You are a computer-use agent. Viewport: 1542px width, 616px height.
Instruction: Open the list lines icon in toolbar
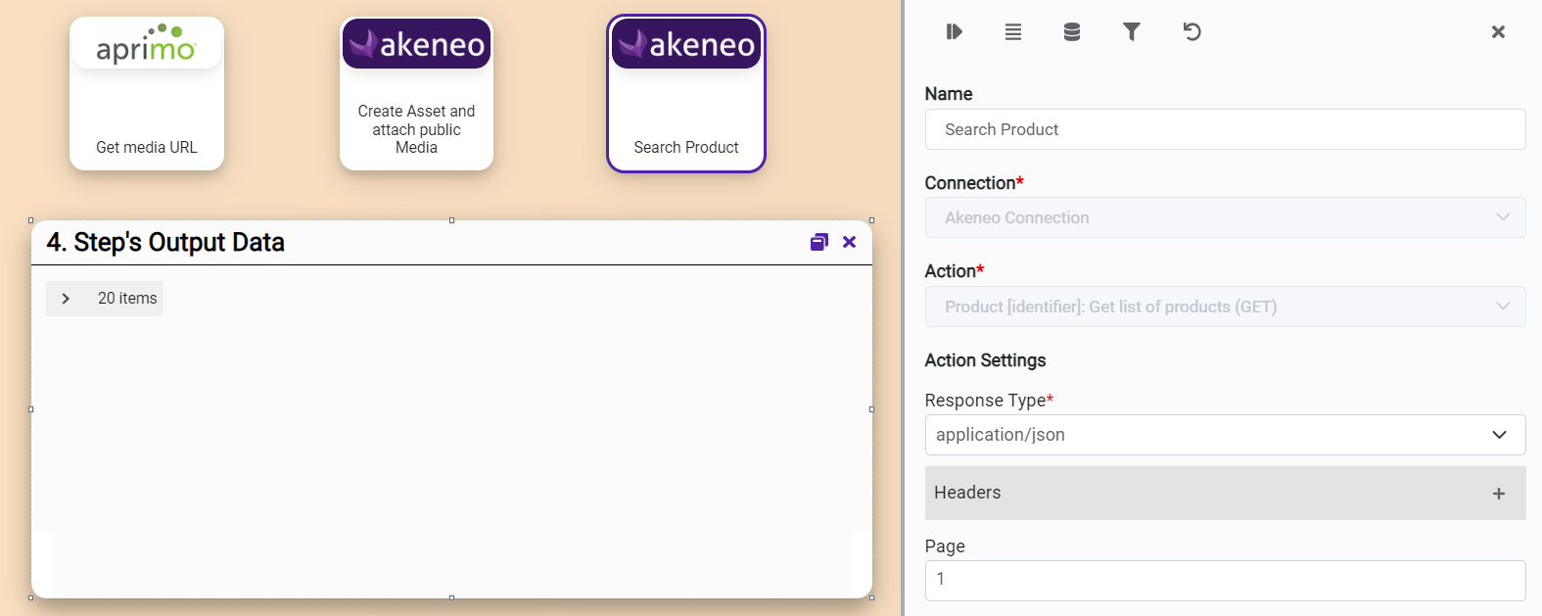coord(1013,32)
